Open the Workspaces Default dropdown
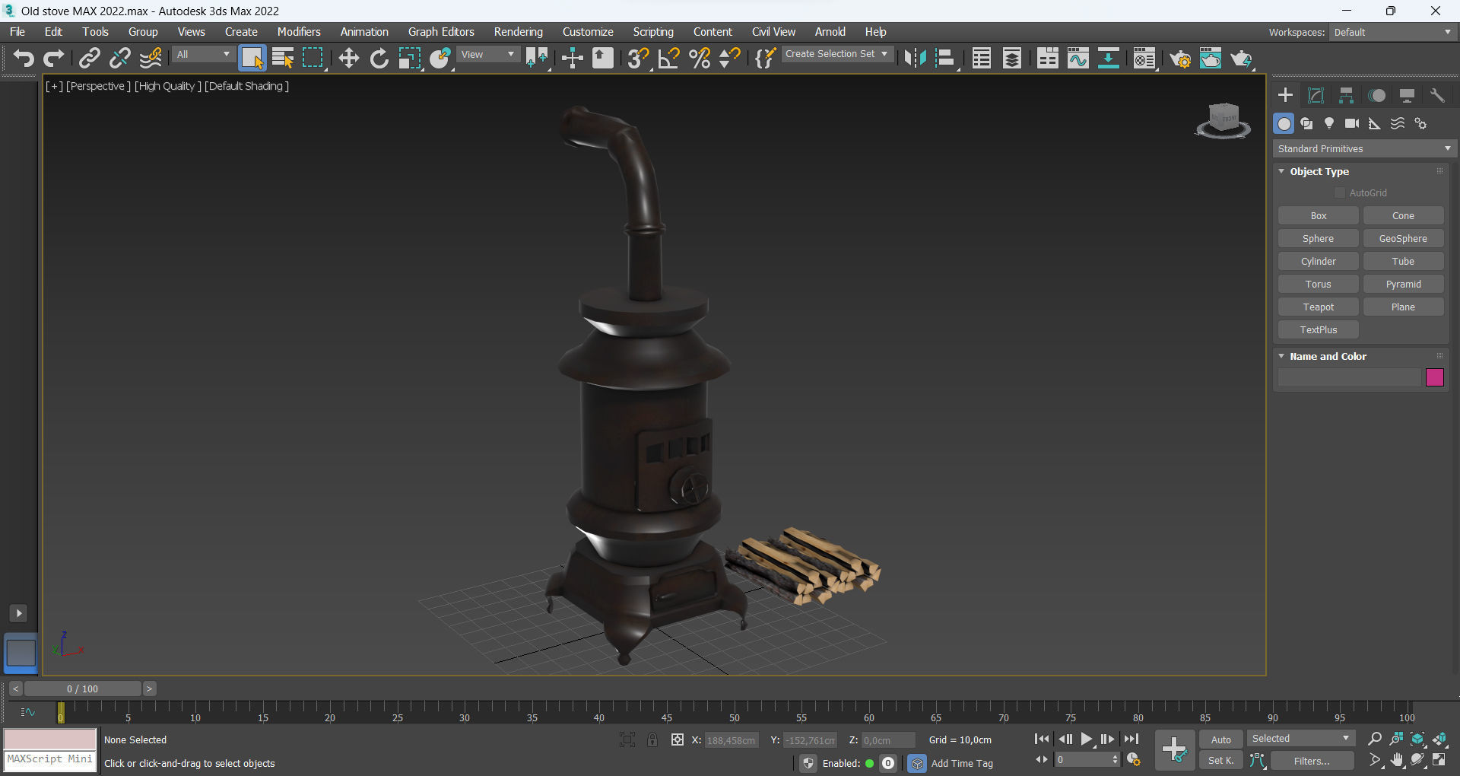The image size is (1460, 776). coord(1392,32)
